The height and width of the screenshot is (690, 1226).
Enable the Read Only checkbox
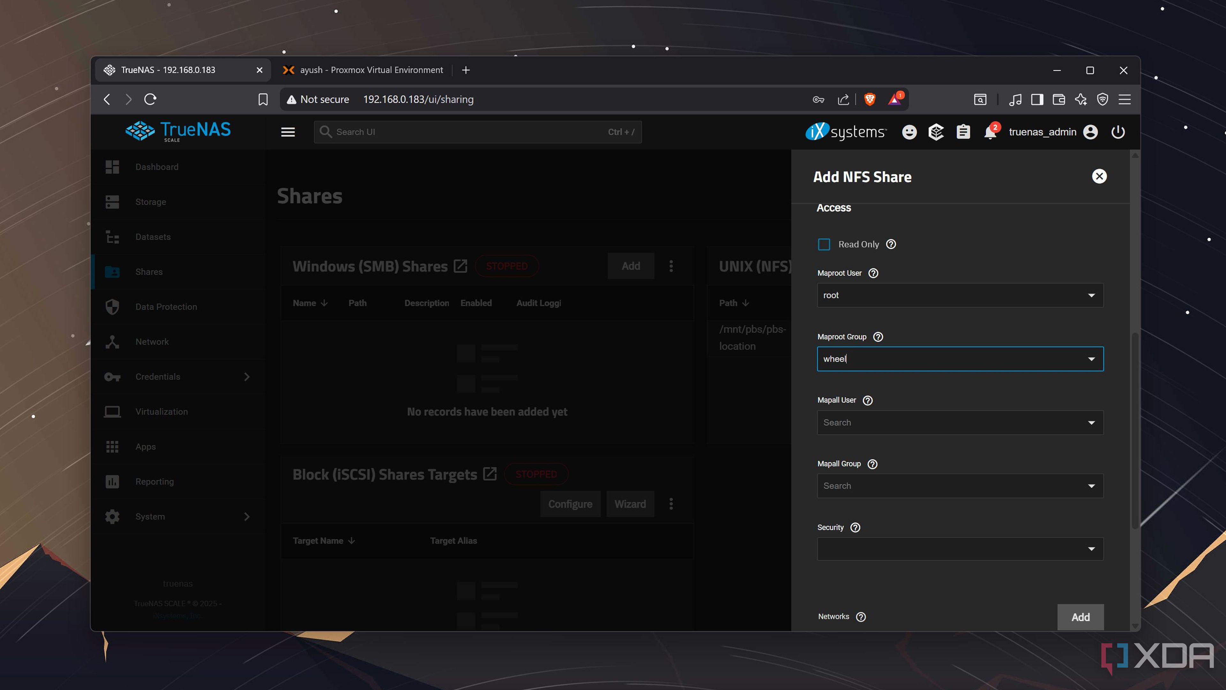tap(824, 244)
